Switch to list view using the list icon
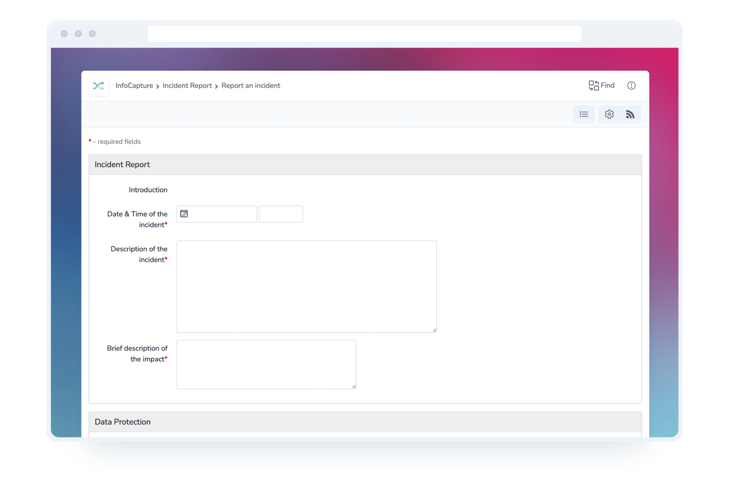The width and height of the screenshot is (730, 487). [584, 114]
